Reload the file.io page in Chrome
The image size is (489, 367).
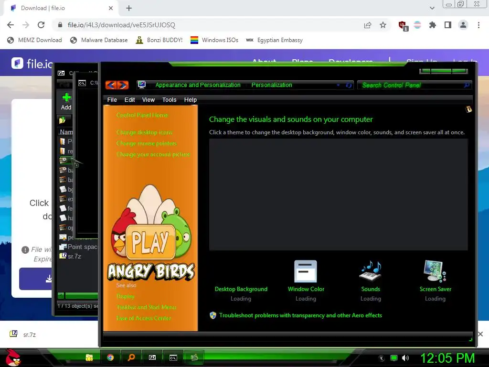click(x=41, y=25)
